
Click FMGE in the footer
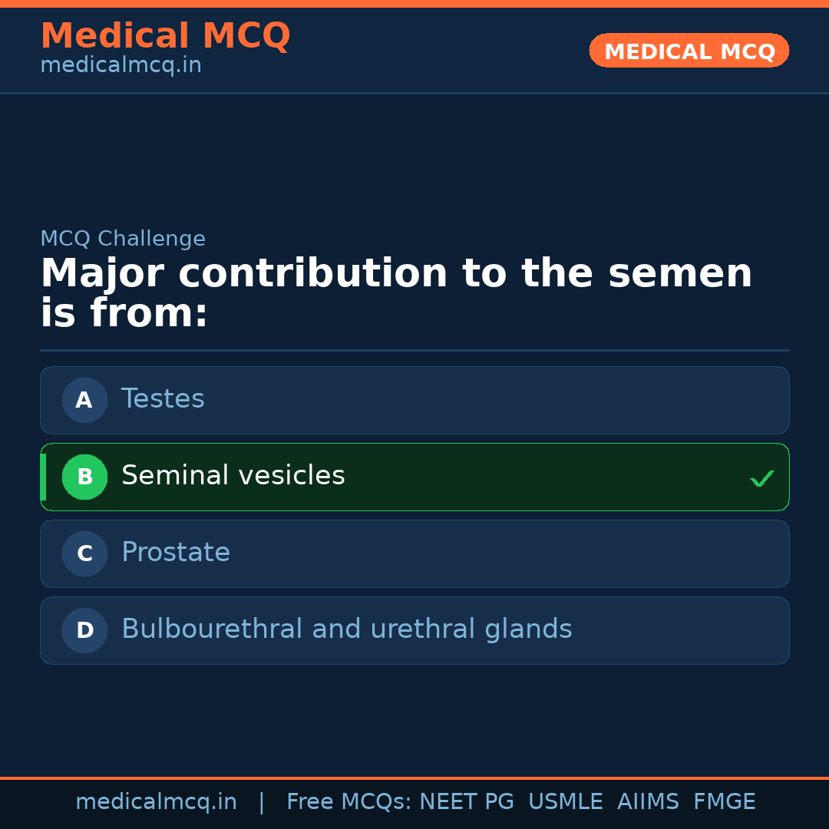tap(724, 802)
